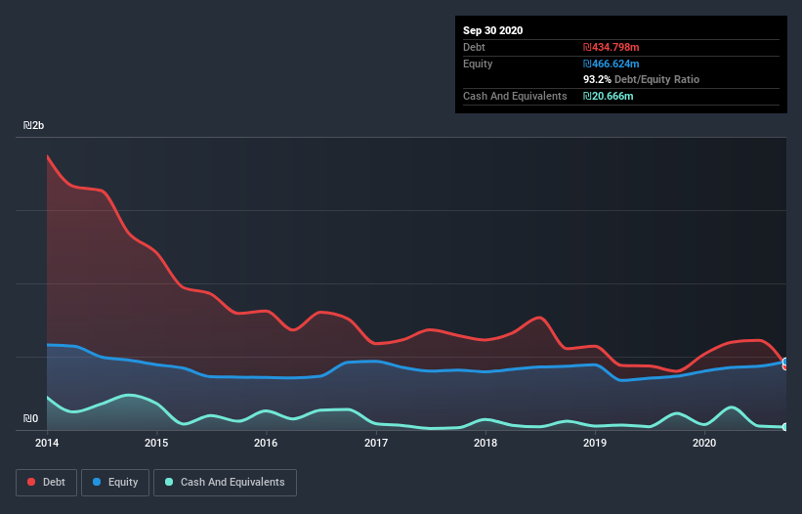The height and width of the screenshot is (514, 802).
Task: Toggle the Debt legend button
Action: 47,483
